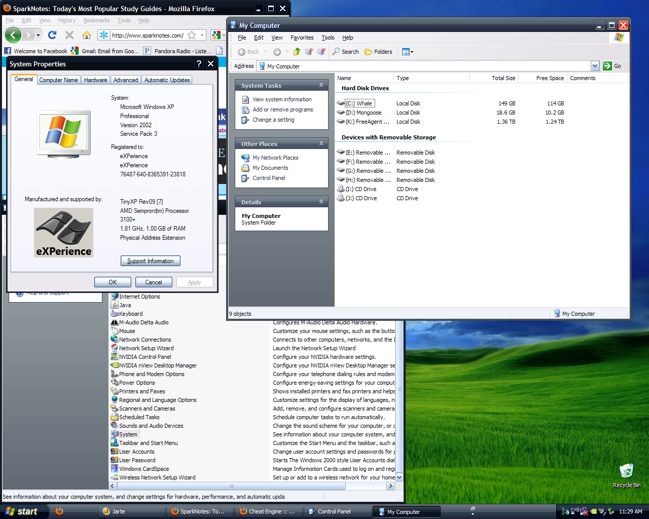Click the Support Information button
This screenshot has width=649, height=519.
click(150, 261)
